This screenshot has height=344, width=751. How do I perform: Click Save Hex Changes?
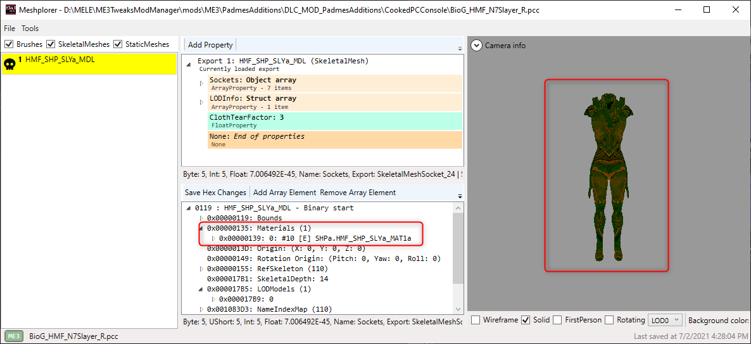tap(215, 192)
